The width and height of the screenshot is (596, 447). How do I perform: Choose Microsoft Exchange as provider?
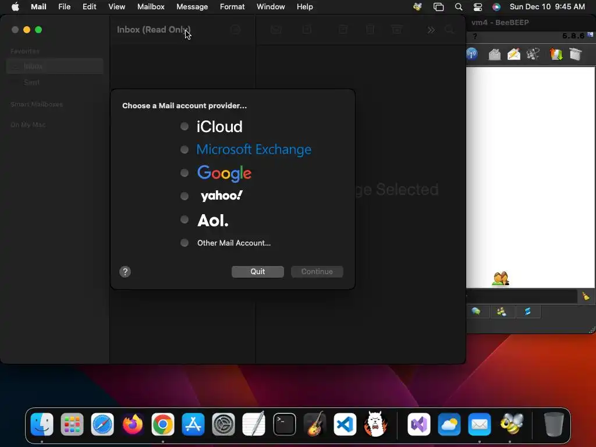(185, 150)
